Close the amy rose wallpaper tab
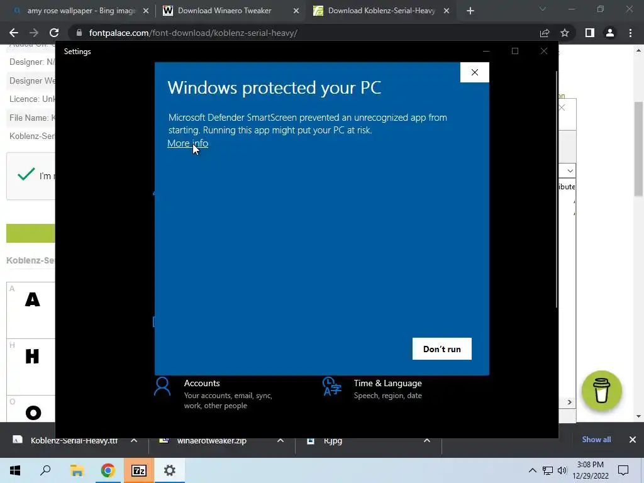 (146, 11)
